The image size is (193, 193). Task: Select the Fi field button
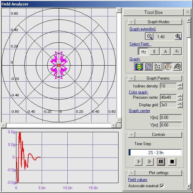pyautogui.click(x=177, y=52)
